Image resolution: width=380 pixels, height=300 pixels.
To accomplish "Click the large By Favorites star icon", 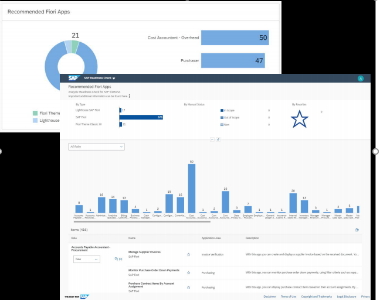I will pos(300,119).
